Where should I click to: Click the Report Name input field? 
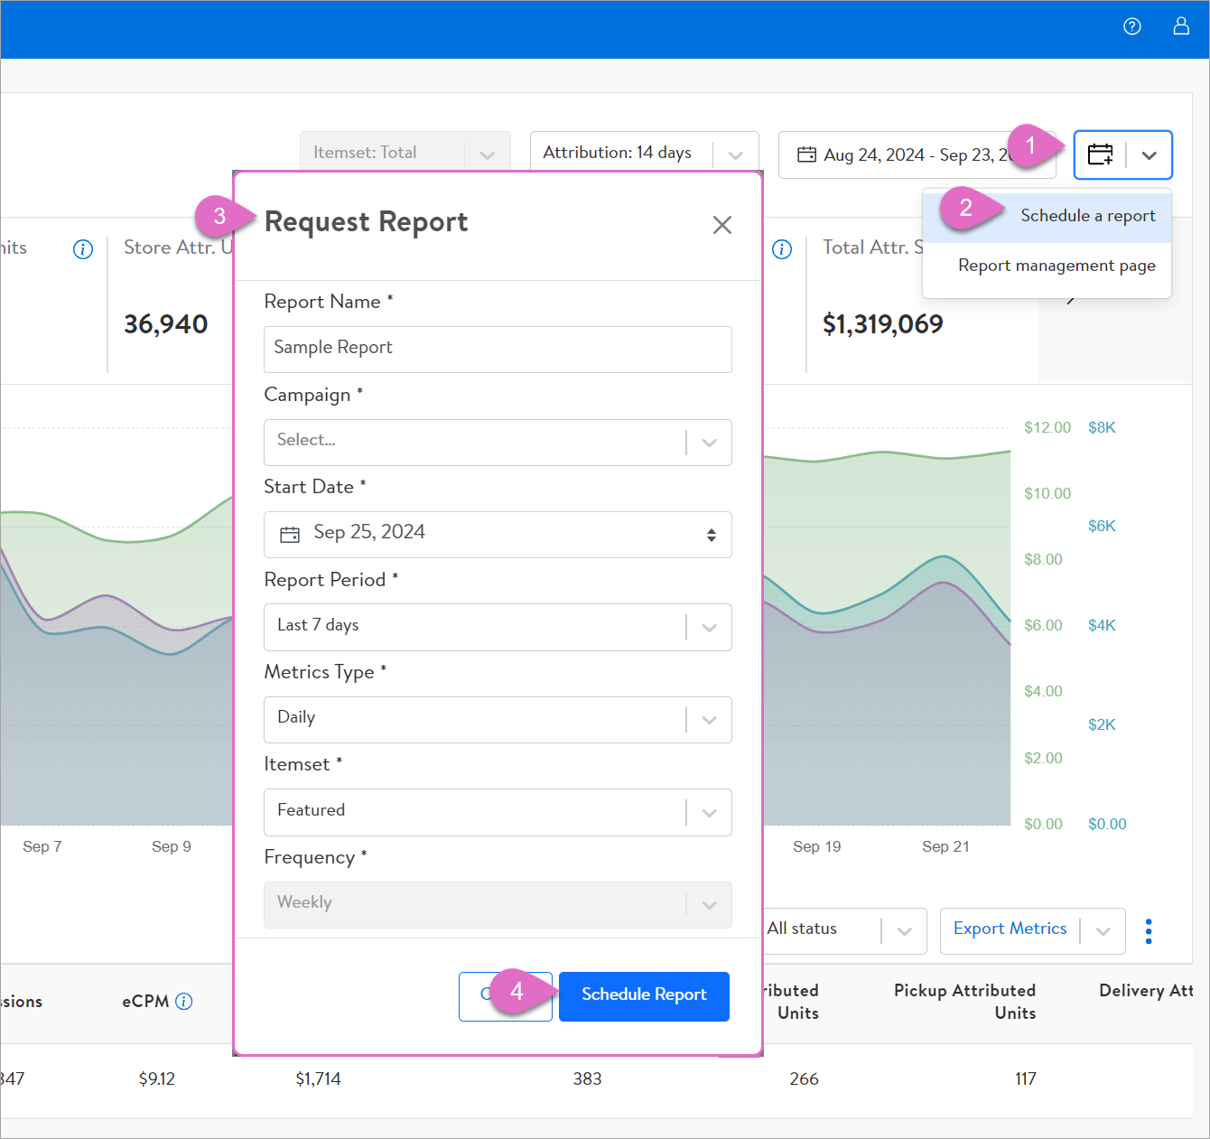498,349
